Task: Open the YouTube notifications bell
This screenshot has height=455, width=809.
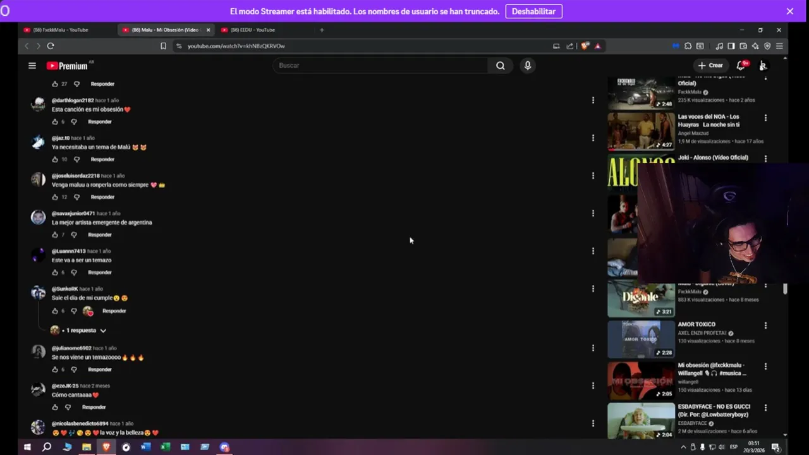Action: [x=742, y=65]
